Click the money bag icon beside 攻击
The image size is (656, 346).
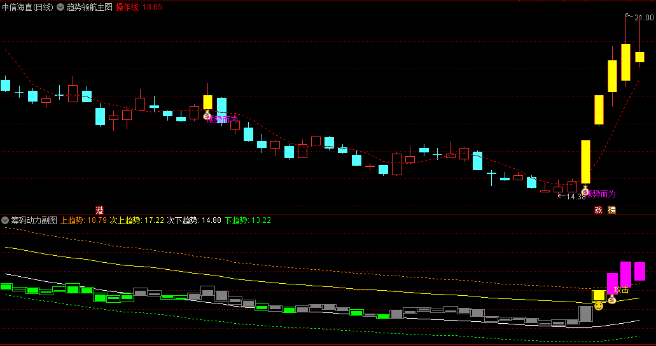(612, 299)
